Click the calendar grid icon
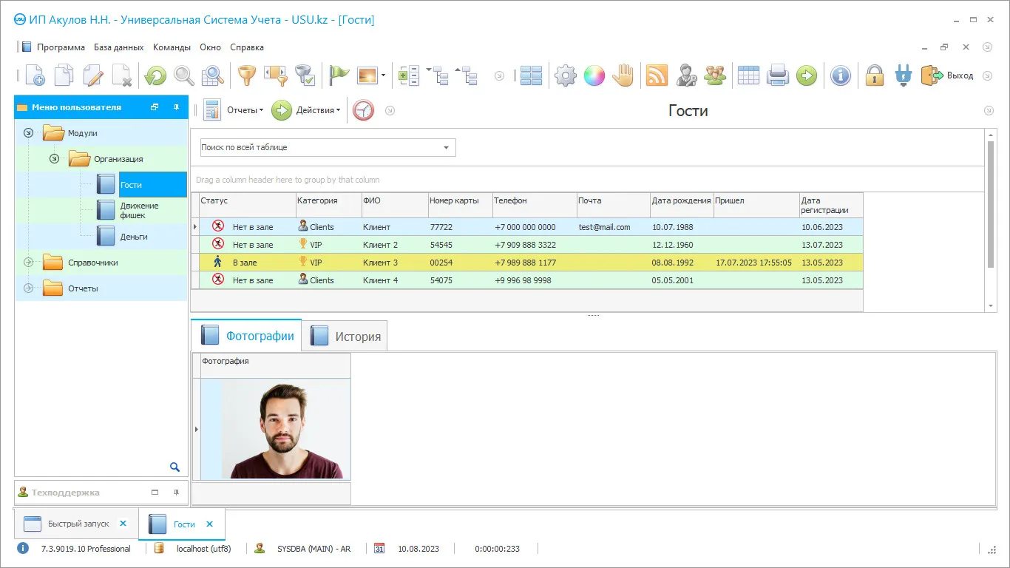The image size is (1010, 568). coord(749,75)
